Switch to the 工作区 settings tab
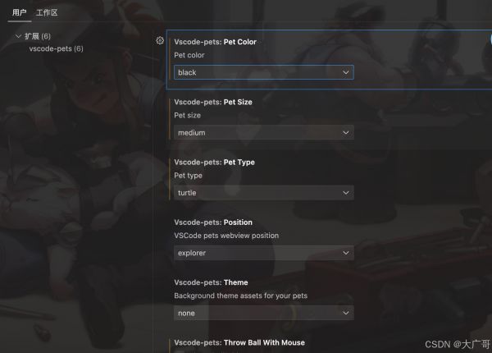Viewport: 492px width, 353px height. tap(47, 13)
